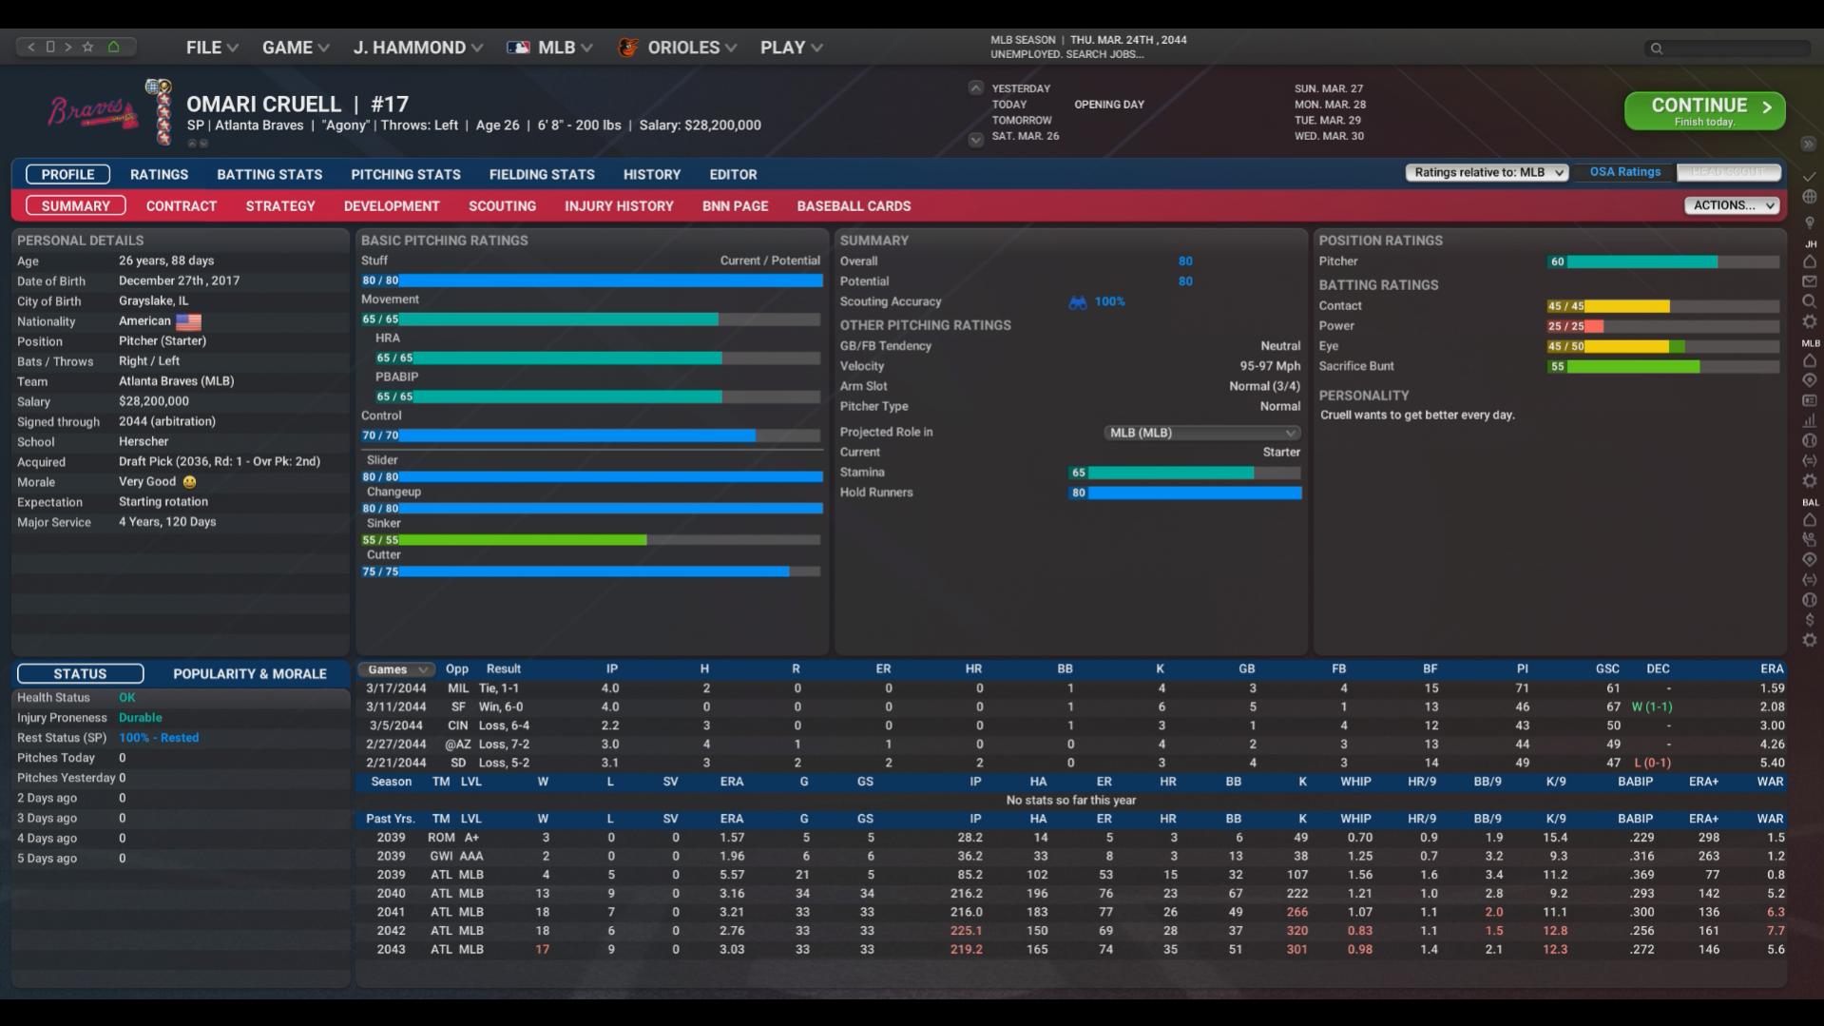Open the globe icon in right sidebar
Viewport: 1824px width, 1026px height.
1809,197
